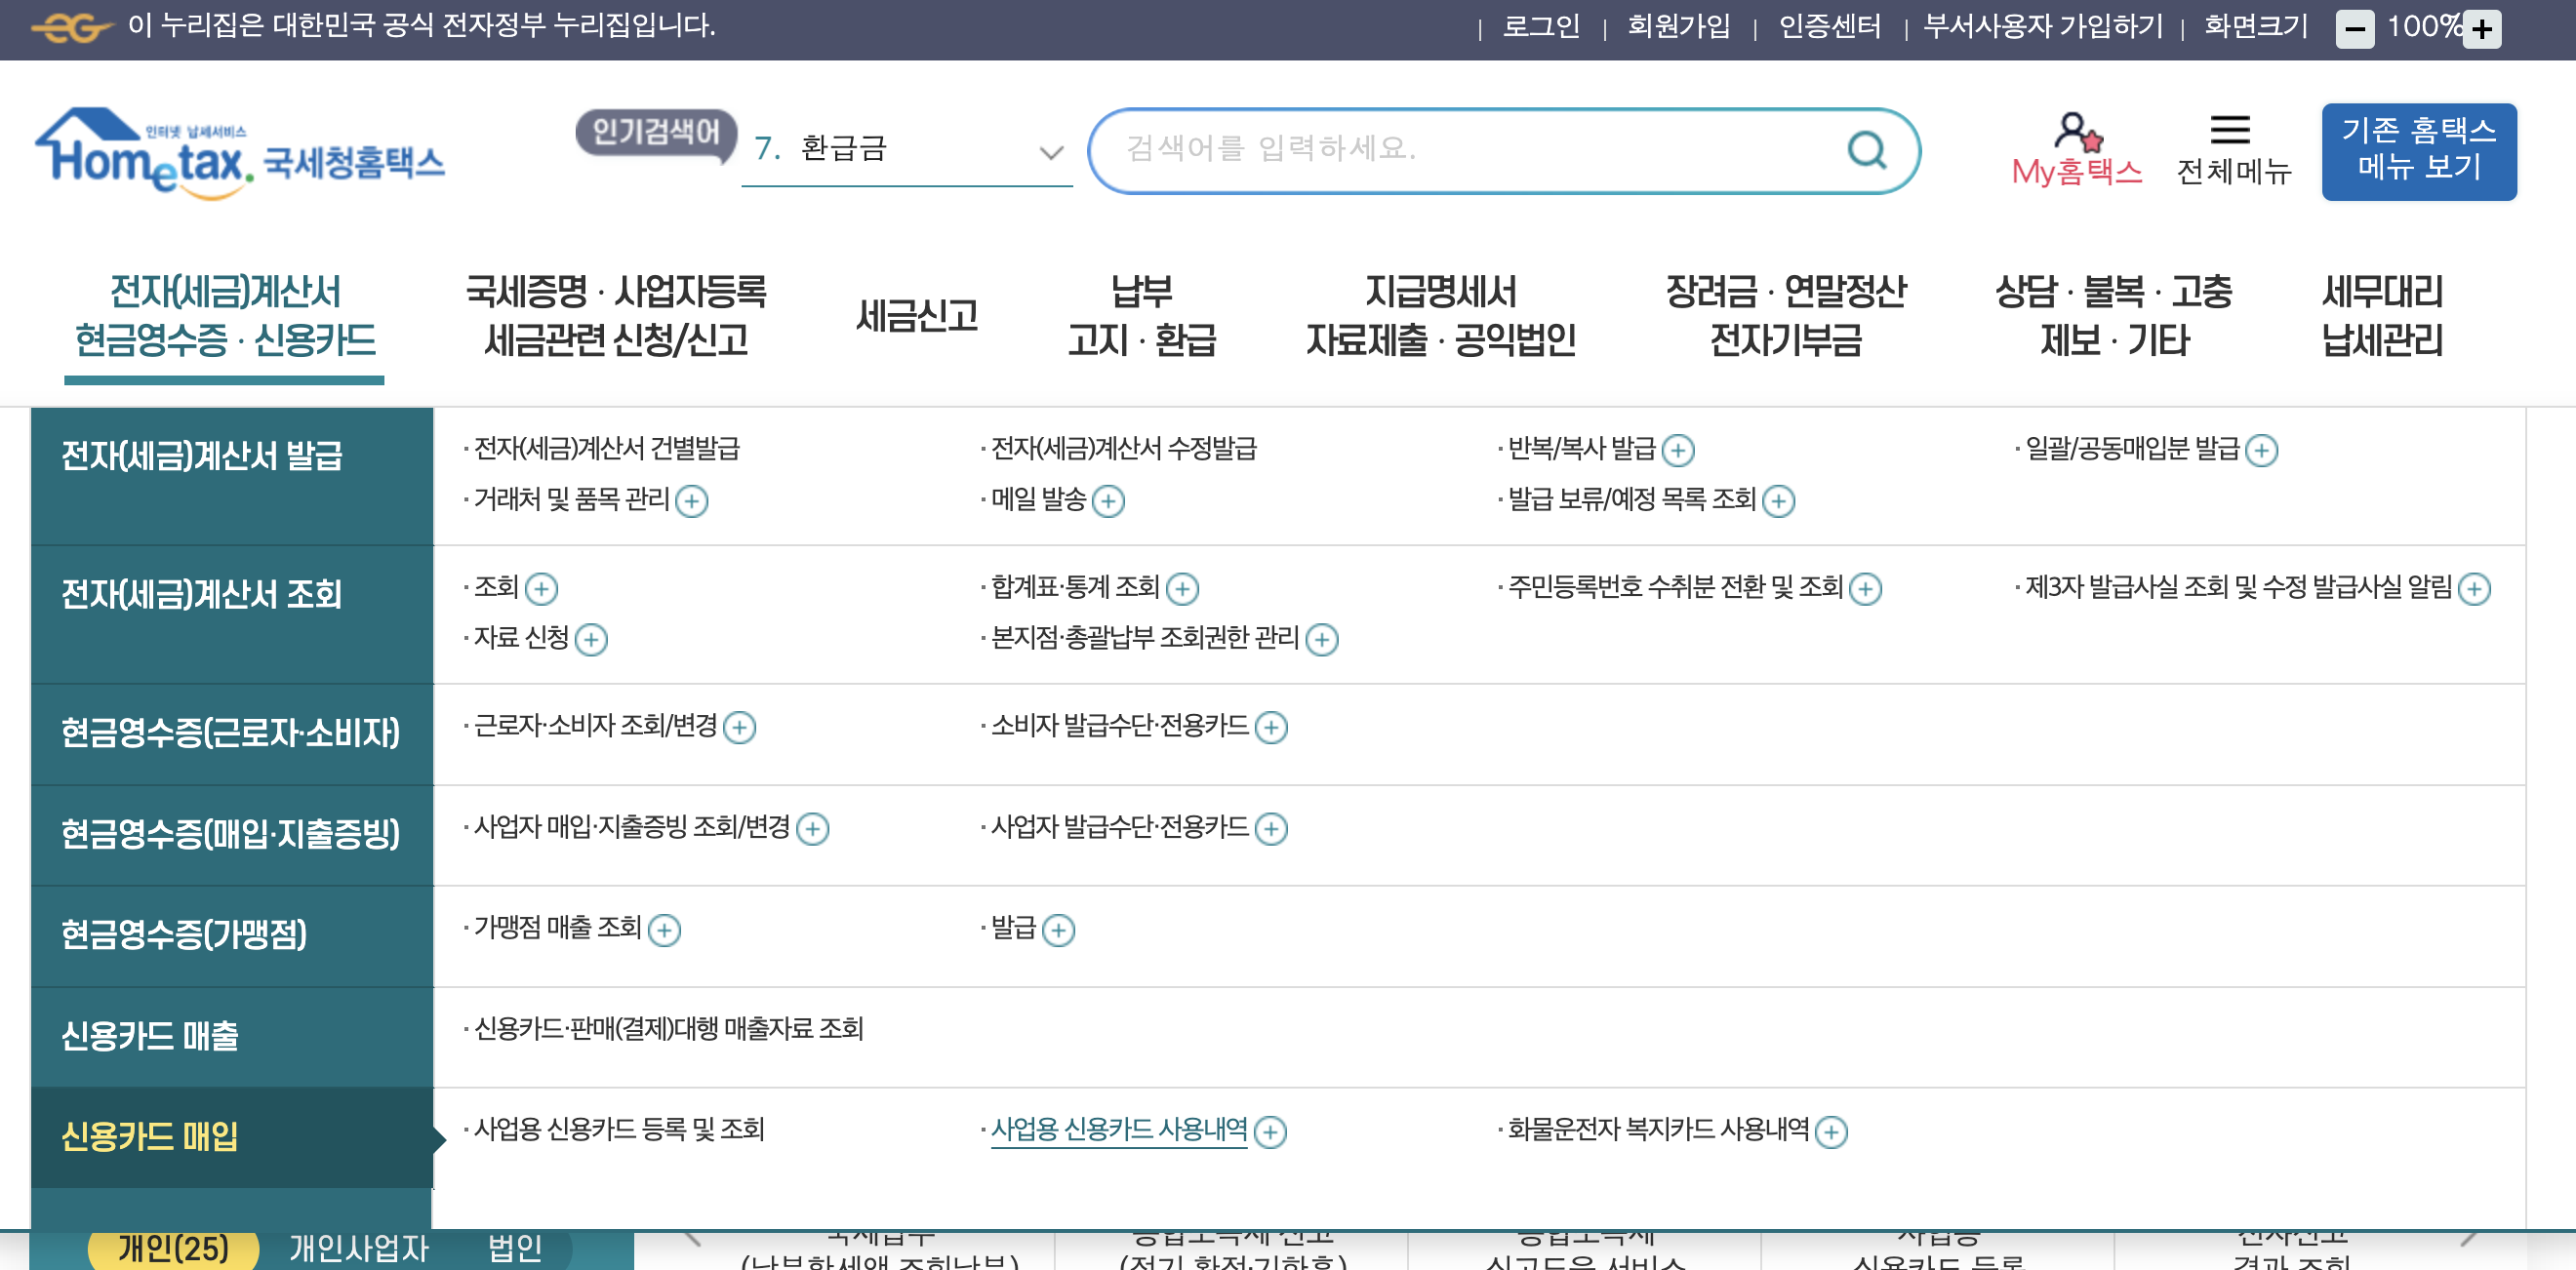Expand plus icon next to 합계표·통계 조회

coord(1182,589)
